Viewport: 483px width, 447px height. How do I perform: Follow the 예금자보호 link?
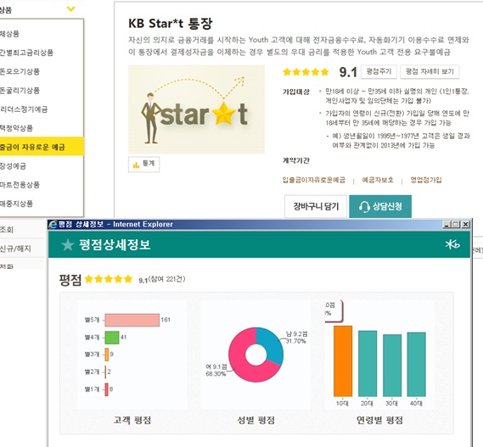378,180
